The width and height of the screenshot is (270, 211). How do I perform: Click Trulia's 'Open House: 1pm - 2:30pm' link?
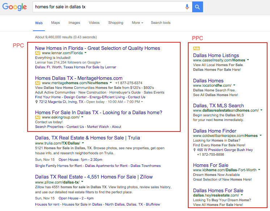tap(80, 160)
